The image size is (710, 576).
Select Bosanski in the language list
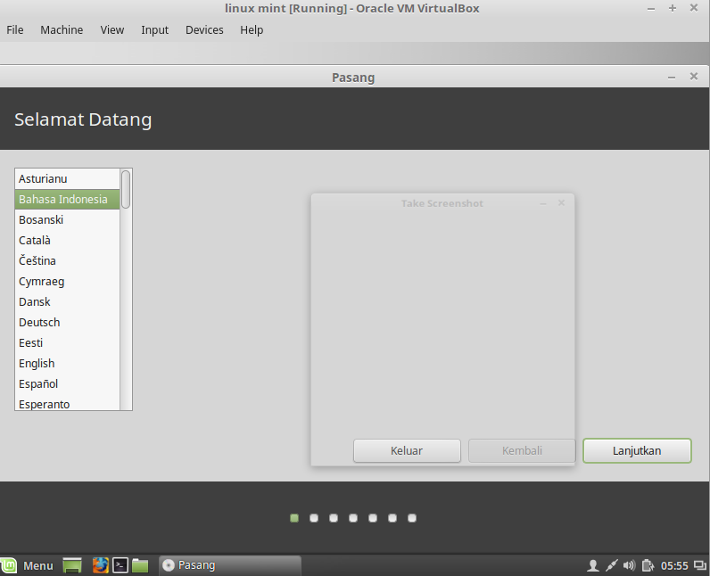[x=67, y=220]
